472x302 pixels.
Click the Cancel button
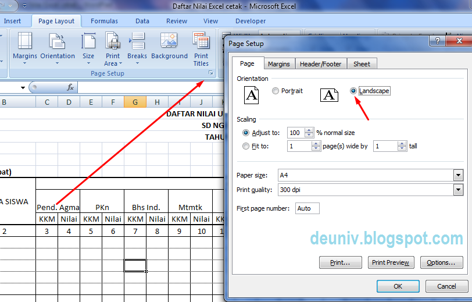click(x=446, y=286)
